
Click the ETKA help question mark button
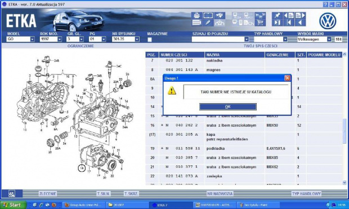[325, 5]
